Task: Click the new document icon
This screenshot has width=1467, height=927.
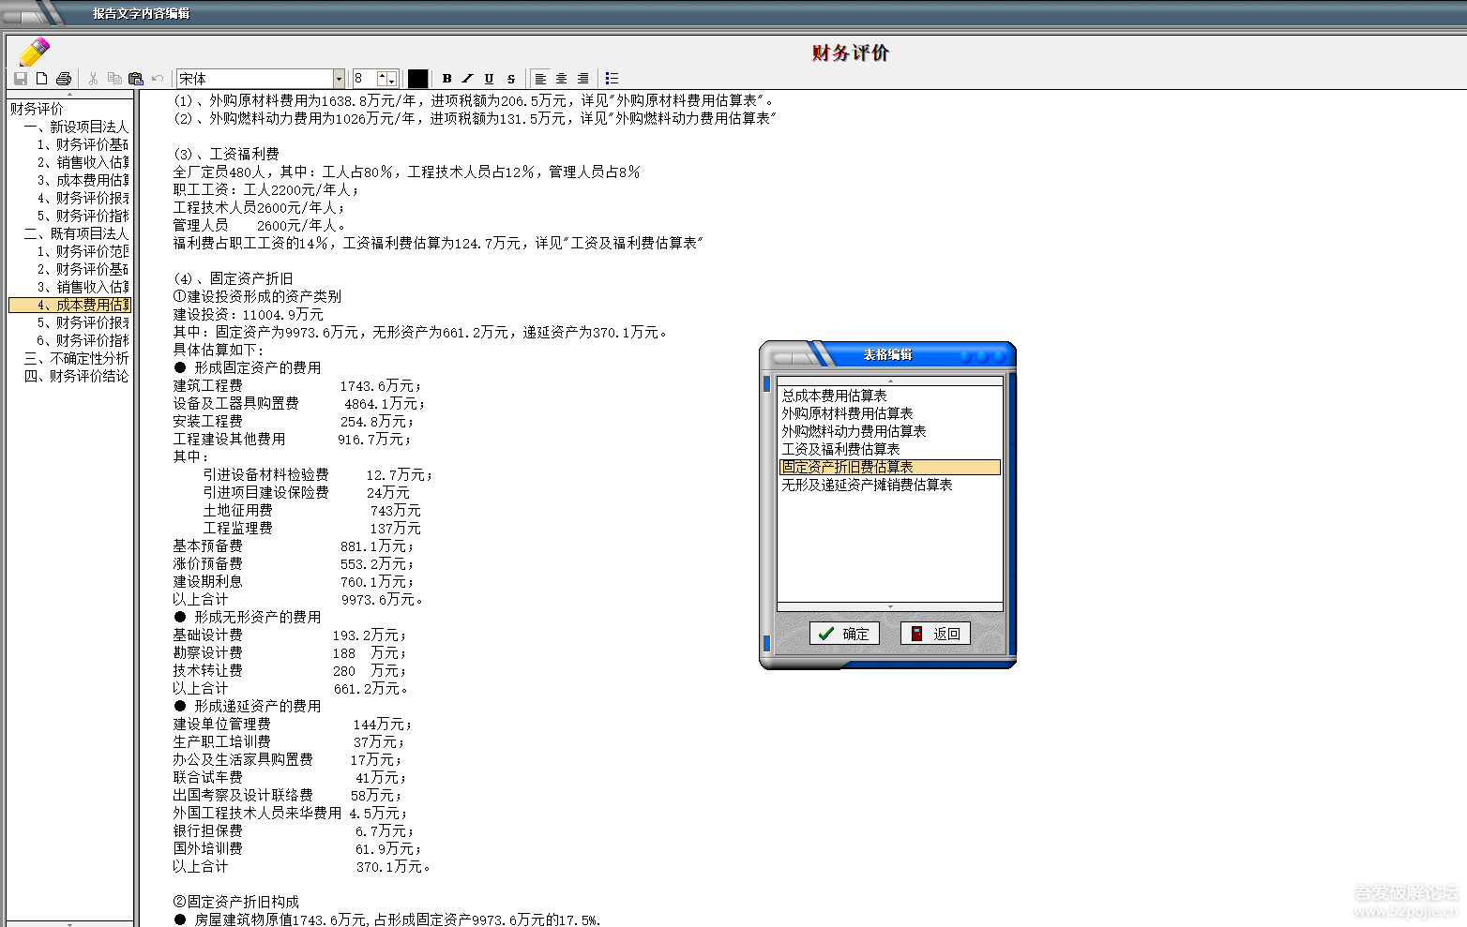Action: click(42, 79)
